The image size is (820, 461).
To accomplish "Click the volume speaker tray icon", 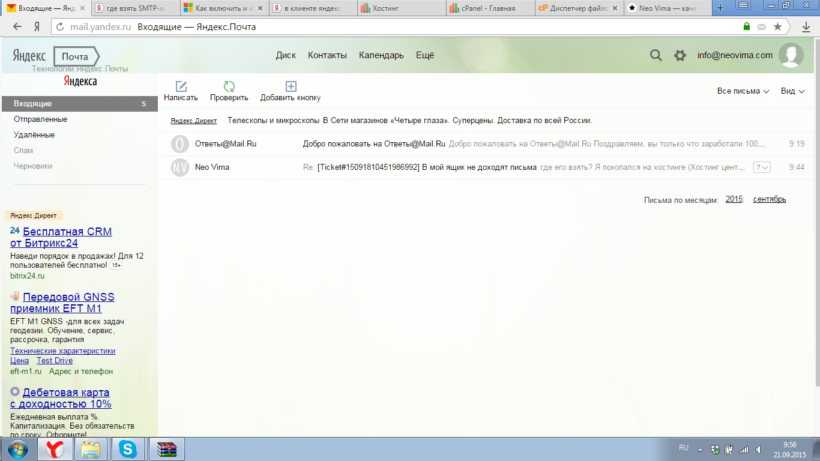I will [759, 449].
